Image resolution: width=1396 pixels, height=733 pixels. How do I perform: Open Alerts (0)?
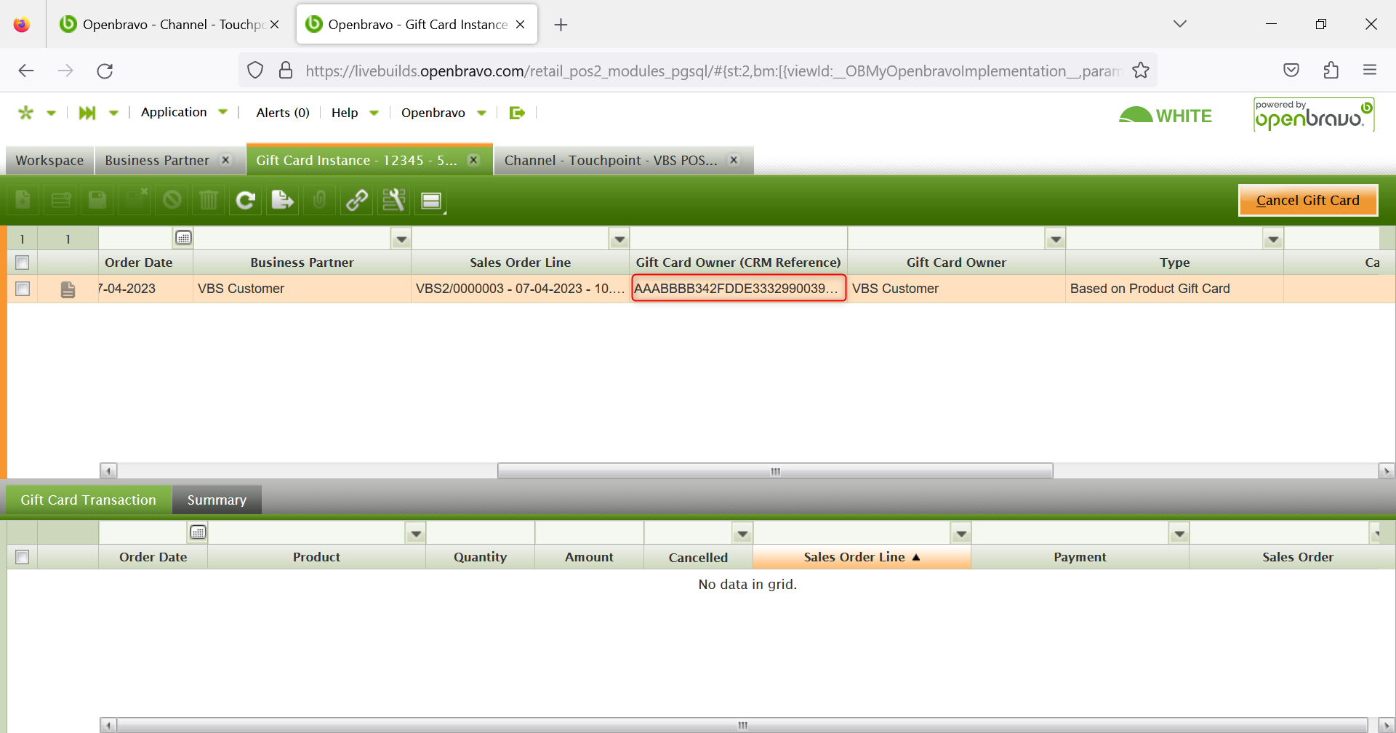pyautogui.click(x=283, y=113)
